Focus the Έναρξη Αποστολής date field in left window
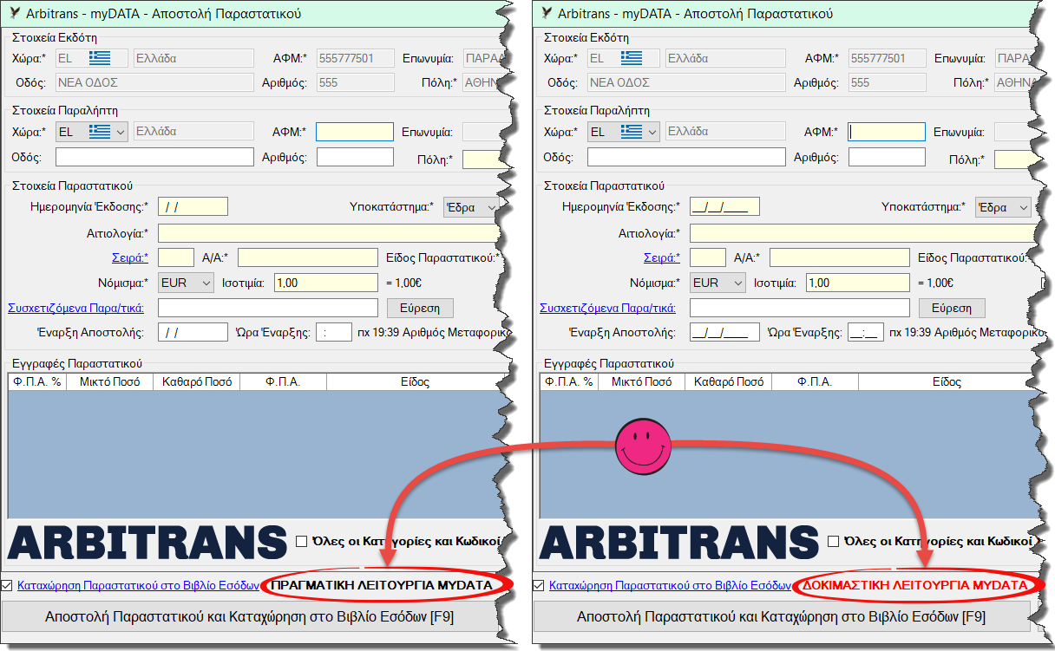The image size is (1055, 651). coord(193,332)
